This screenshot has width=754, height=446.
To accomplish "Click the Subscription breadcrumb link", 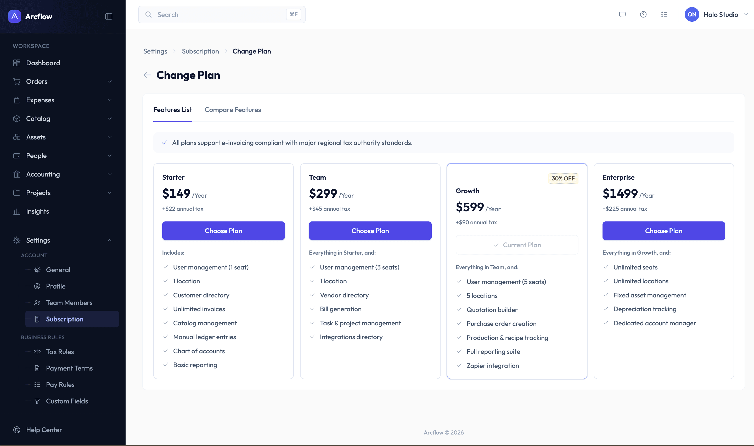I will click(200, 51).
